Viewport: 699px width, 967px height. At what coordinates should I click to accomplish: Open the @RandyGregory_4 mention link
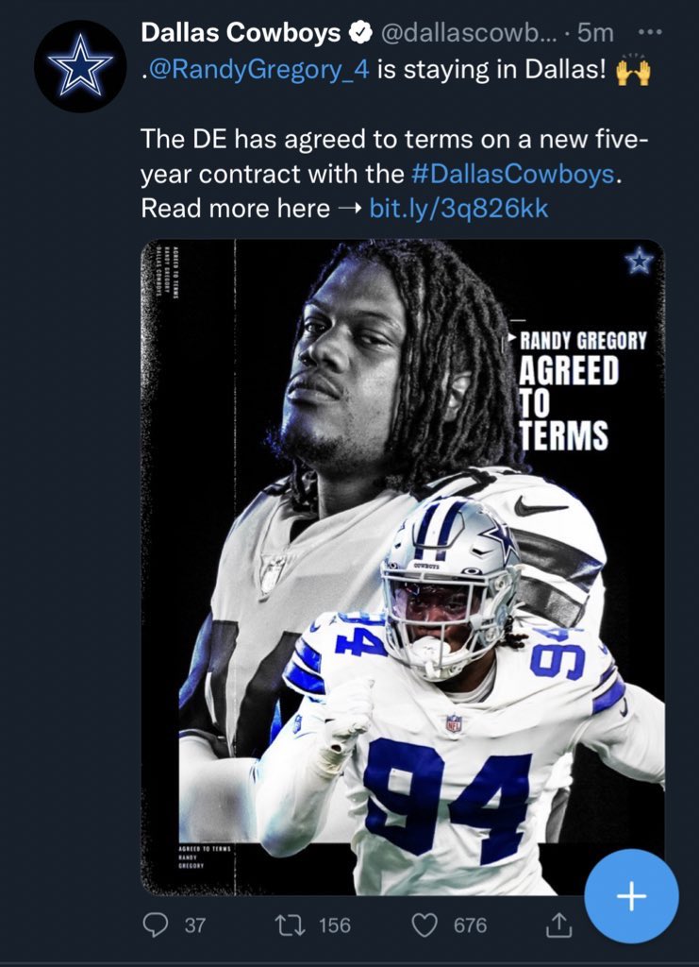(256, 69)
